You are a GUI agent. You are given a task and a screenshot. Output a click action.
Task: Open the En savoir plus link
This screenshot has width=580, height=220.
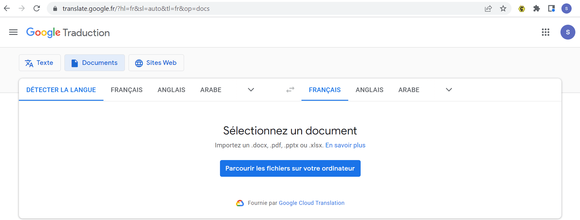click(345, 145)
